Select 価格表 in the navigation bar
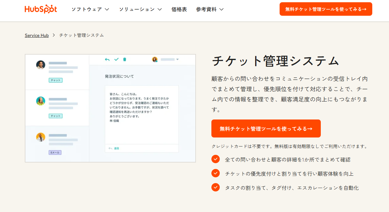This screenshot has height=212, width=389. [x=179, y=10]
